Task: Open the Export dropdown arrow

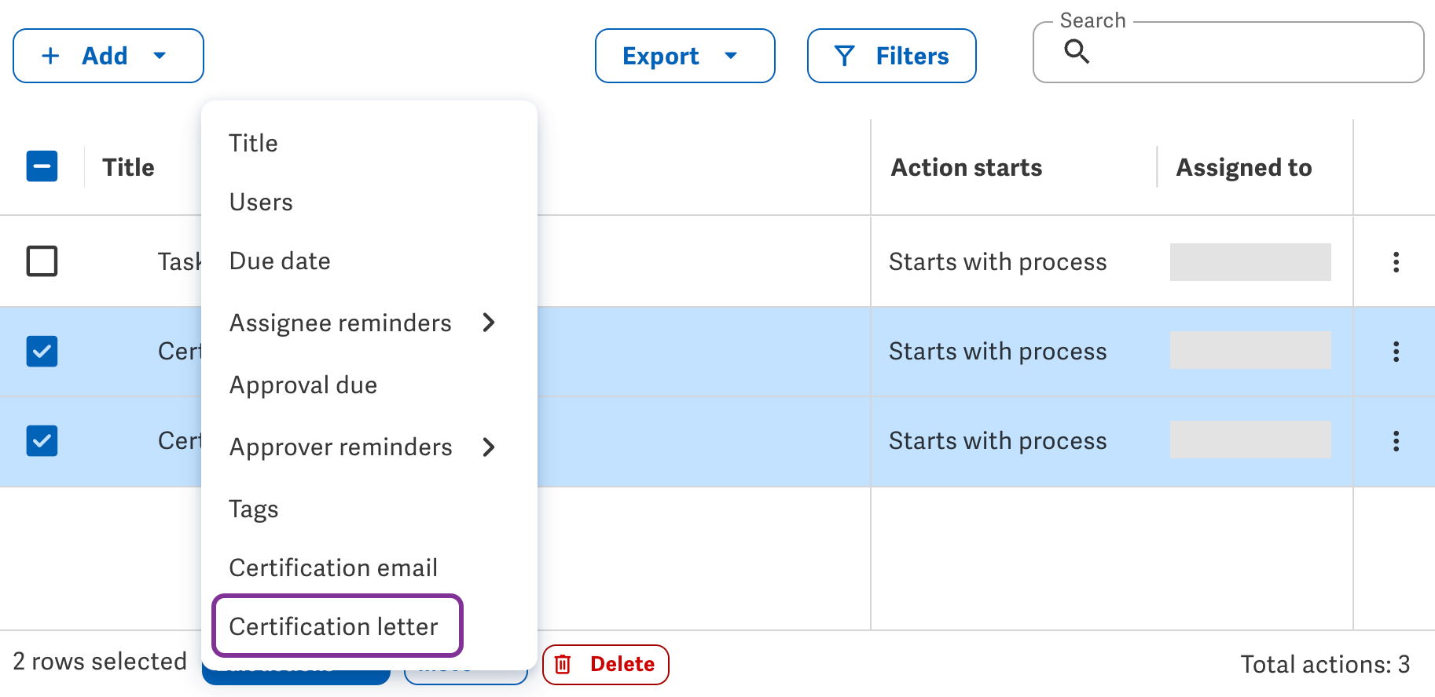Action: (731, 56)
